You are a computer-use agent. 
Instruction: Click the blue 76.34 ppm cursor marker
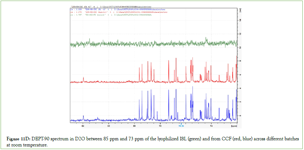(x=181, y=125)
